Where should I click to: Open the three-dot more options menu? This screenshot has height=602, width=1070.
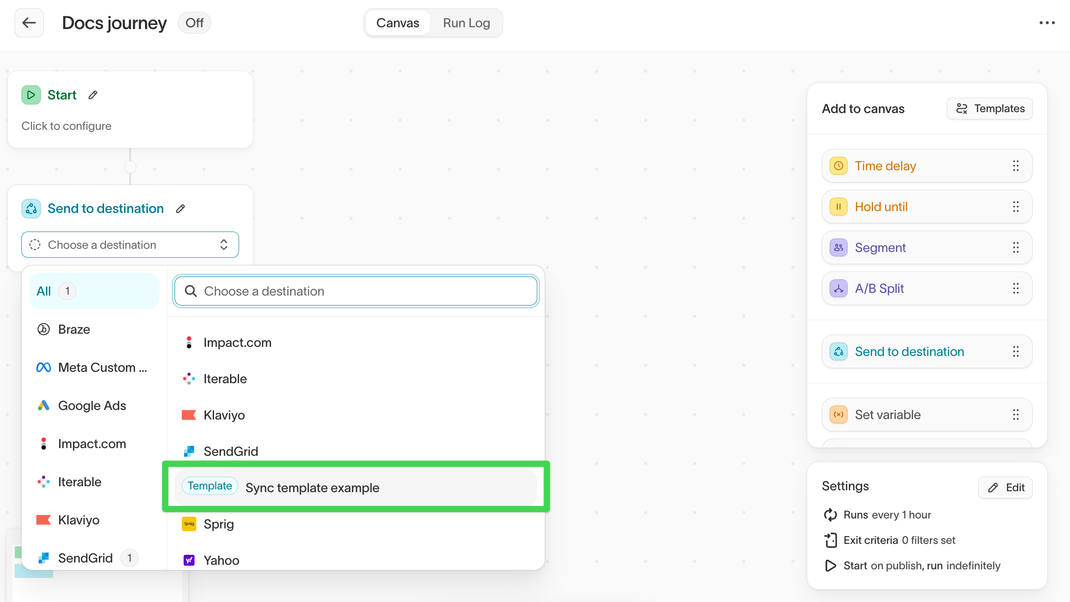pos(1047,23)
